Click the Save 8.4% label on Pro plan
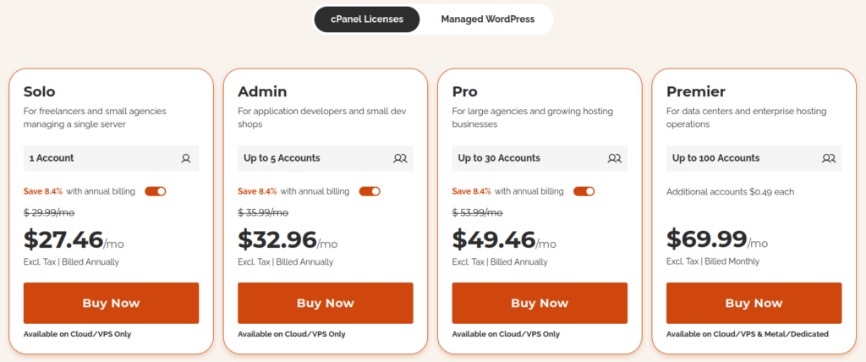Screen dimensions: 866x362 [x=472, y=191]
